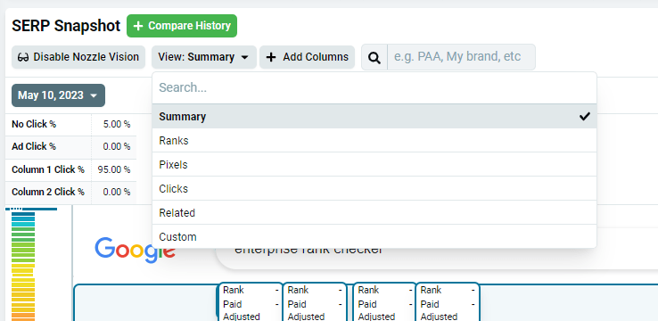Viewport: 658px width, 321px height.
Task: Click the magnifying glass search icon
Action: pos(374,57)
